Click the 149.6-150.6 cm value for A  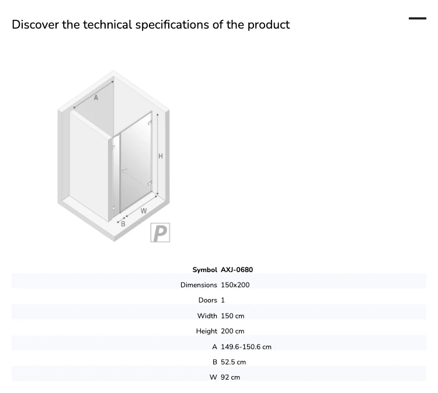pyautogui.click(x=246, y=347)
